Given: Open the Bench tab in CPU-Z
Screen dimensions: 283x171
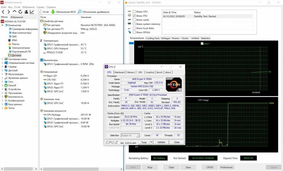Looking at the screenshot, I should [x=159, y=72].
